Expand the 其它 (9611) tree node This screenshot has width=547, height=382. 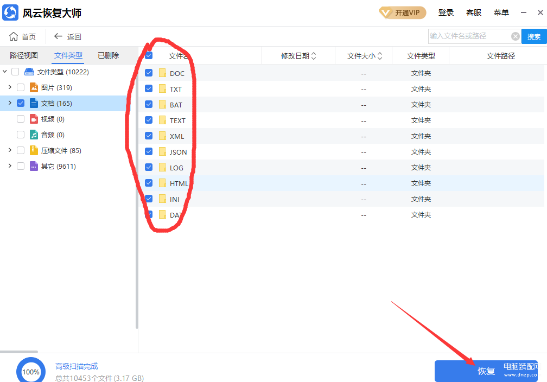pos(10,165)
